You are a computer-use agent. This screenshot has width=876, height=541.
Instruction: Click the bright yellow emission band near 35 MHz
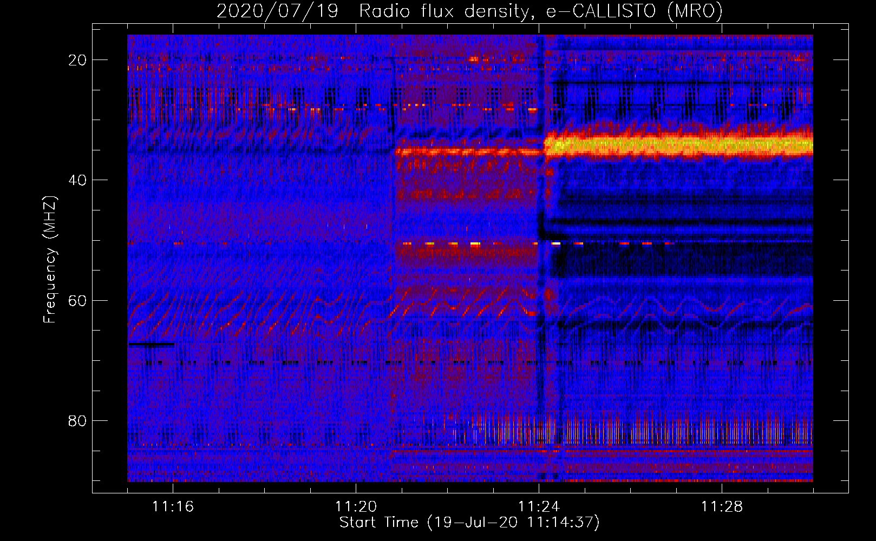[679, 145]
